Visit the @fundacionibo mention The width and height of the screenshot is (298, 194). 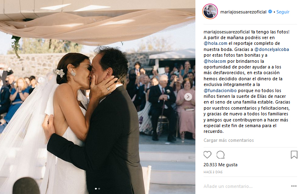220,90
